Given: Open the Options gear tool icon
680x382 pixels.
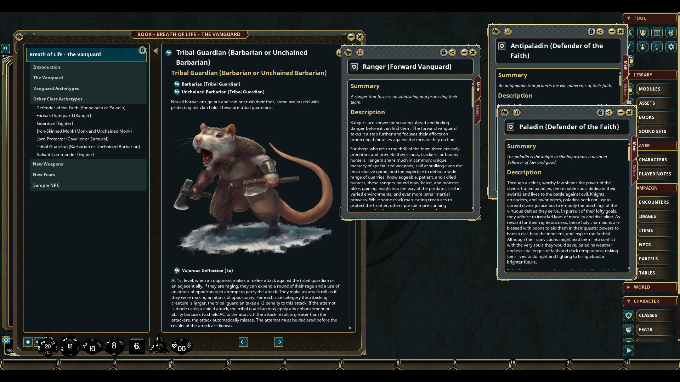Looking at the screenshot, I should point(671,47).
